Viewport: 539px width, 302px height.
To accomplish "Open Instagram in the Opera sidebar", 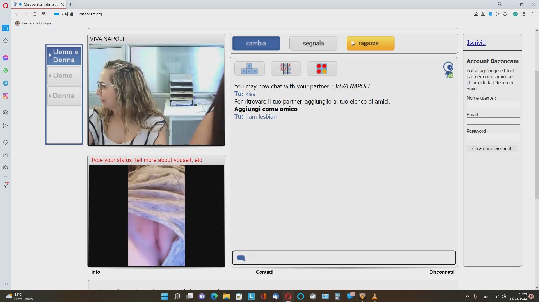I will [5, 96].
